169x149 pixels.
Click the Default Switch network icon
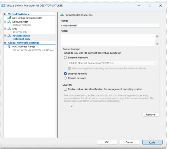pos(9,22)
